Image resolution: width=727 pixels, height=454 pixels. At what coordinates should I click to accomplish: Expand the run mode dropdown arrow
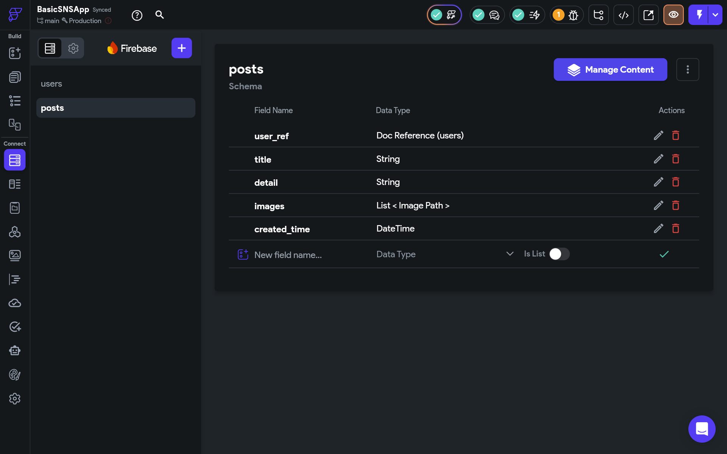(715, 15)
